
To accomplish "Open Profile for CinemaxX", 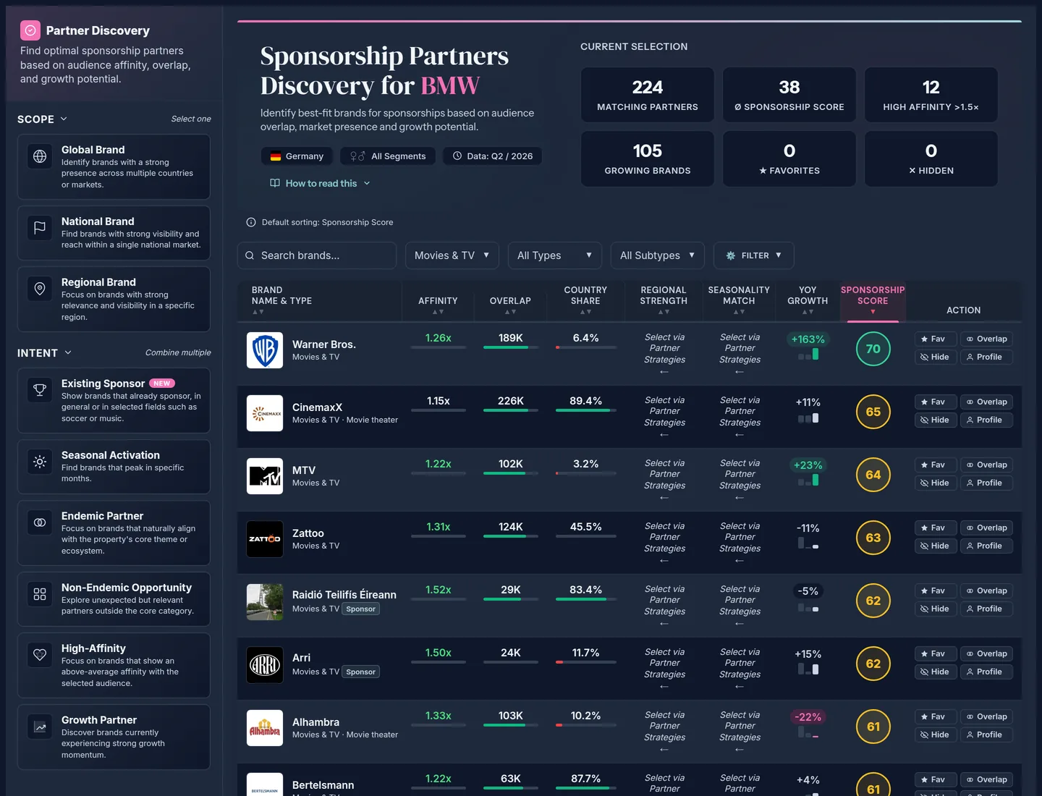I will point(986,420).
